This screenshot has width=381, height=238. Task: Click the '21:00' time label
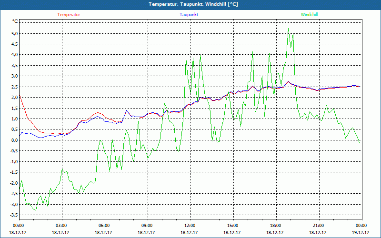tap(319, 226)
